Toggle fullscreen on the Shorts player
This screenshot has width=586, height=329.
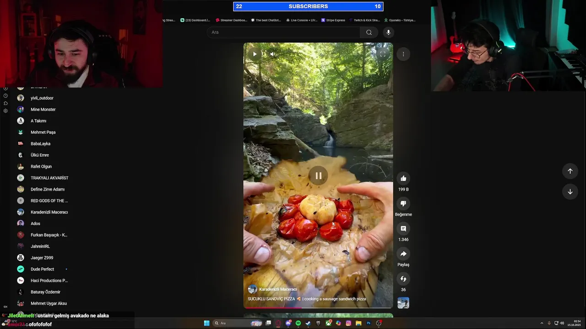382,54
